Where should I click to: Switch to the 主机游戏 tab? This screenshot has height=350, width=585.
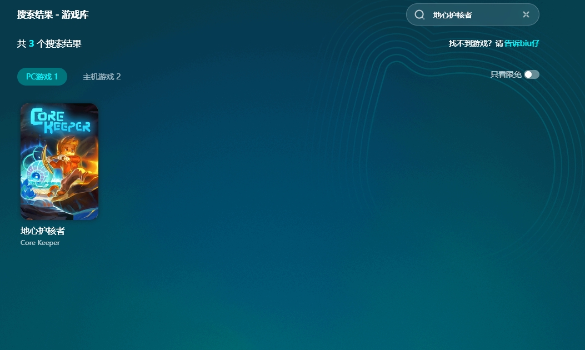tap(102, 77)
